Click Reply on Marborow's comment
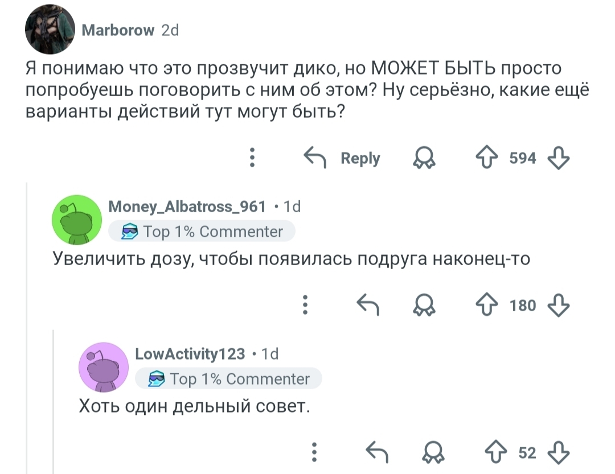 click(x=342, y=158)
